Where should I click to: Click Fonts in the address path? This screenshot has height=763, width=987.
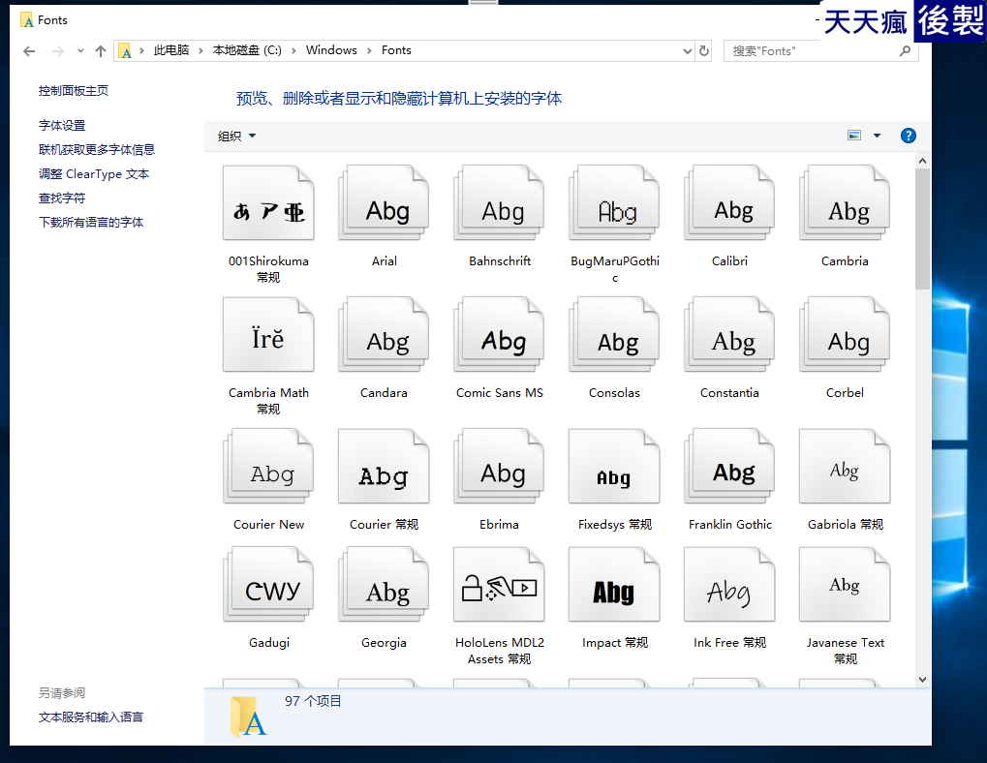(x=396, y=50)
